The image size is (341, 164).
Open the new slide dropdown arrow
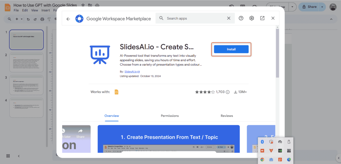pyautogui.click(x=22, y=19)
